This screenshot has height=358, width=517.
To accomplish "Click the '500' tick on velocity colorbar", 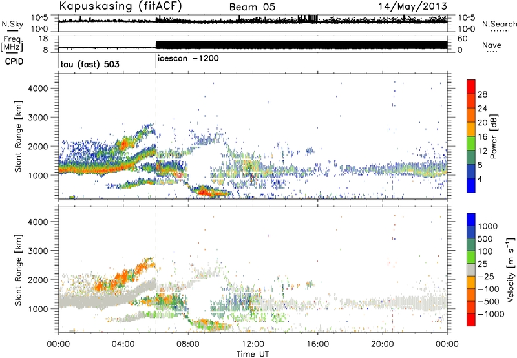I will 484,238.
